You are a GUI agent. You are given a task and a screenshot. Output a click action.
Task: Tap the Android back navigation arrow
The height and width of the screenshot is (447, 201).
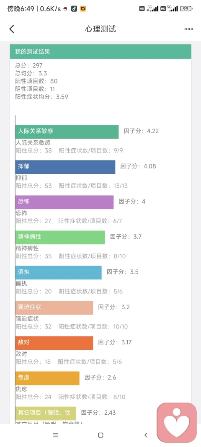click(x=146, y=435)
